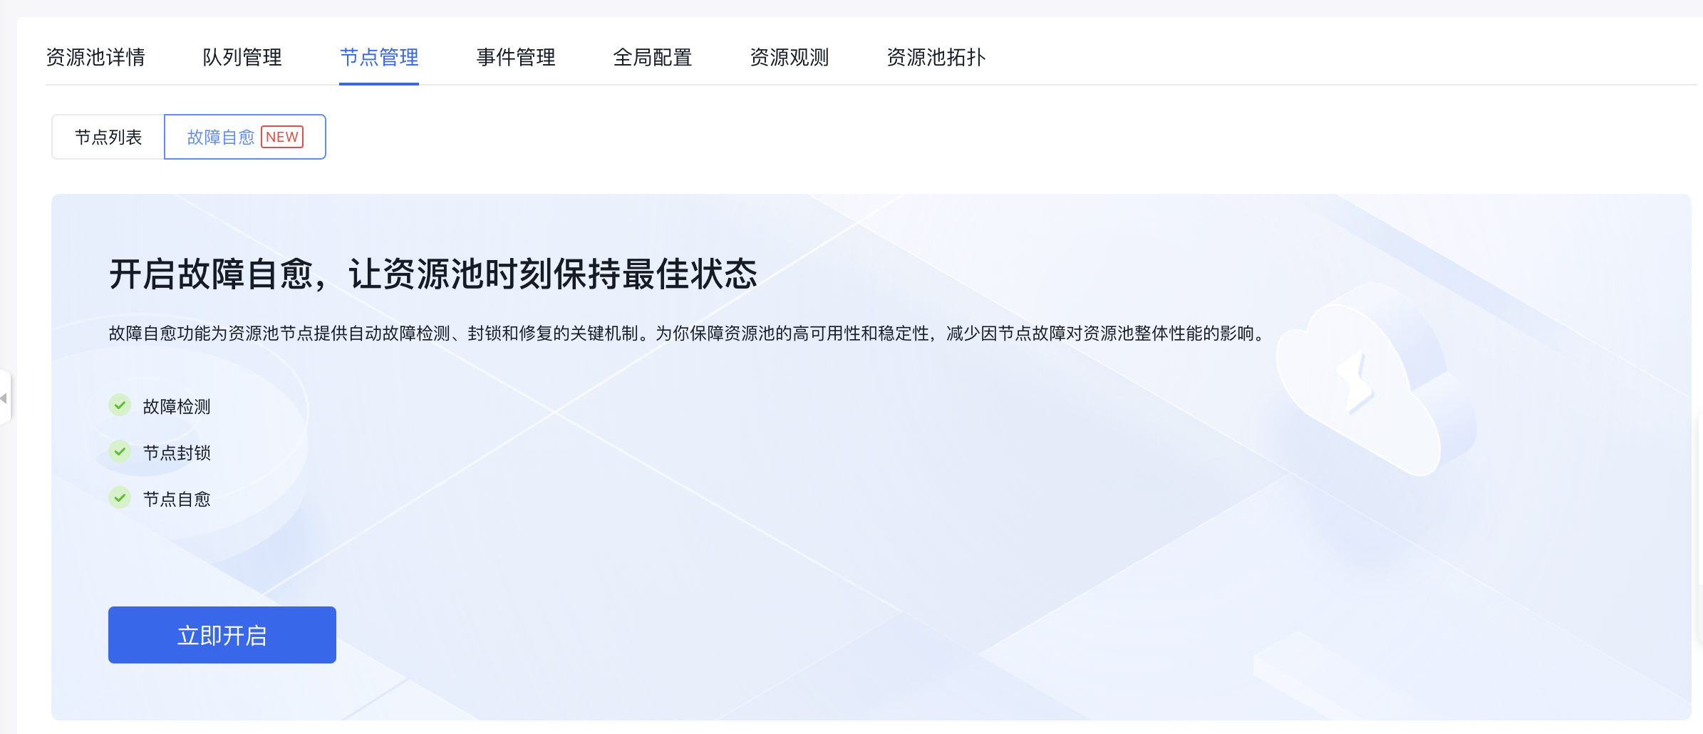Image resolution: width=1703 pixels, height=734 pixels.
Task: Click the green check beside 故障检测
Action: tap(120, 405)
